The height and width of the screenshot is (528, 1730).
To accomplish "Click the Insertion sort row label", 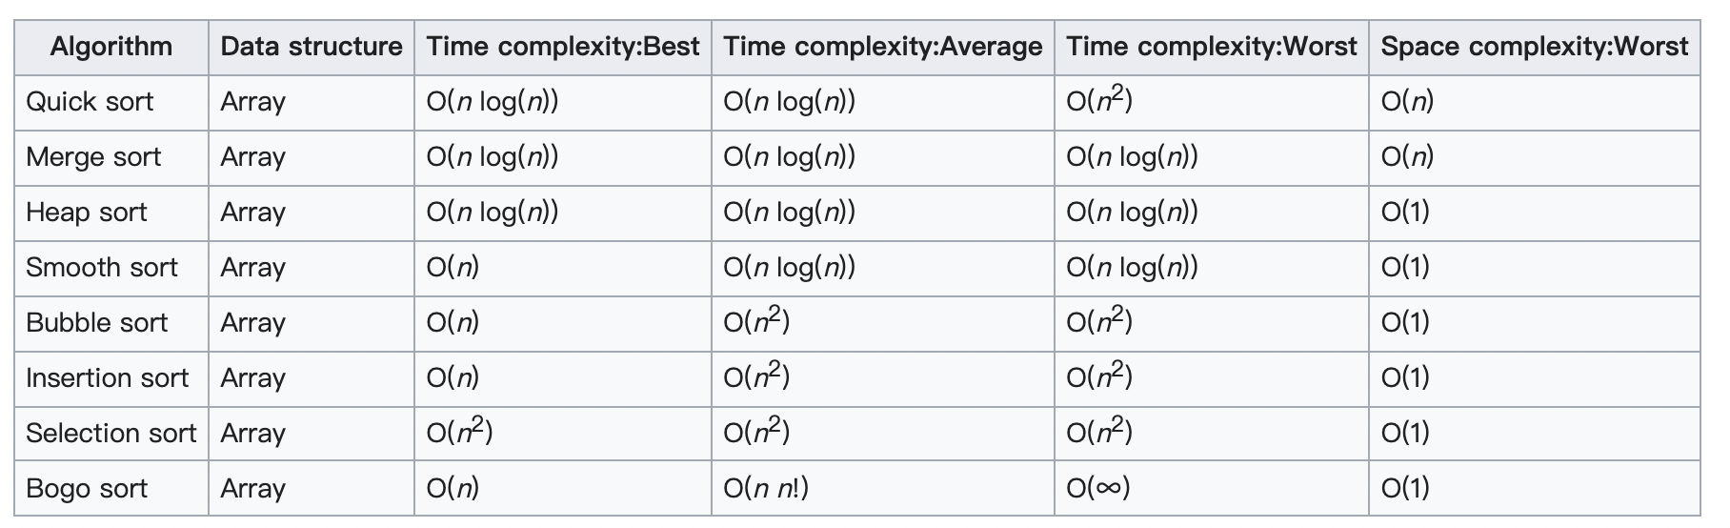I will coord(108,378).
